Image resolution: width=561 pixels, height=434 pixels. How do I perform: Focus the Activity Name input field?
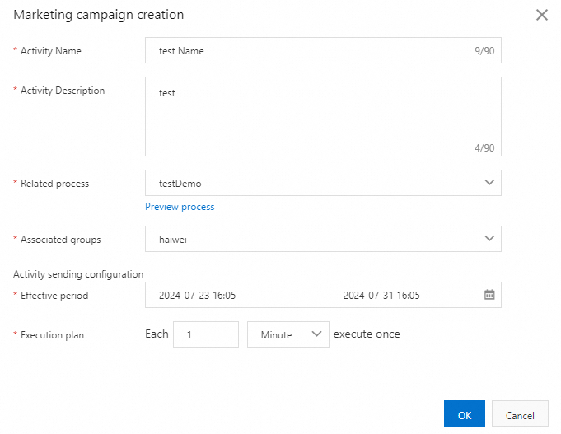(313, 51)
